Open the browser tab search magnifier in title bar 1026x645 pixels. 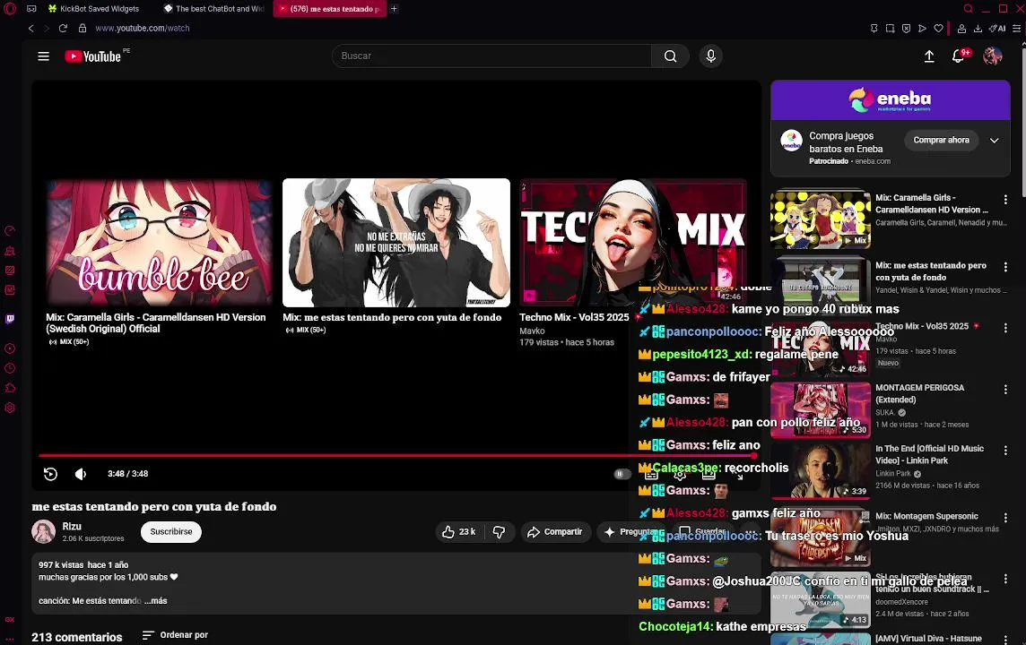point(969,8)
